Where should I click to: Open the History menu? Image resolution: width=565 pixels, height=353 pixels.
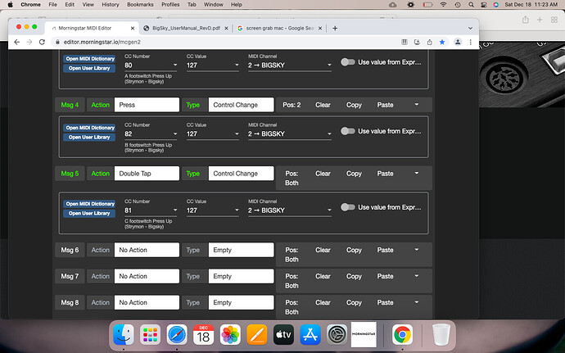click(111, 5)
